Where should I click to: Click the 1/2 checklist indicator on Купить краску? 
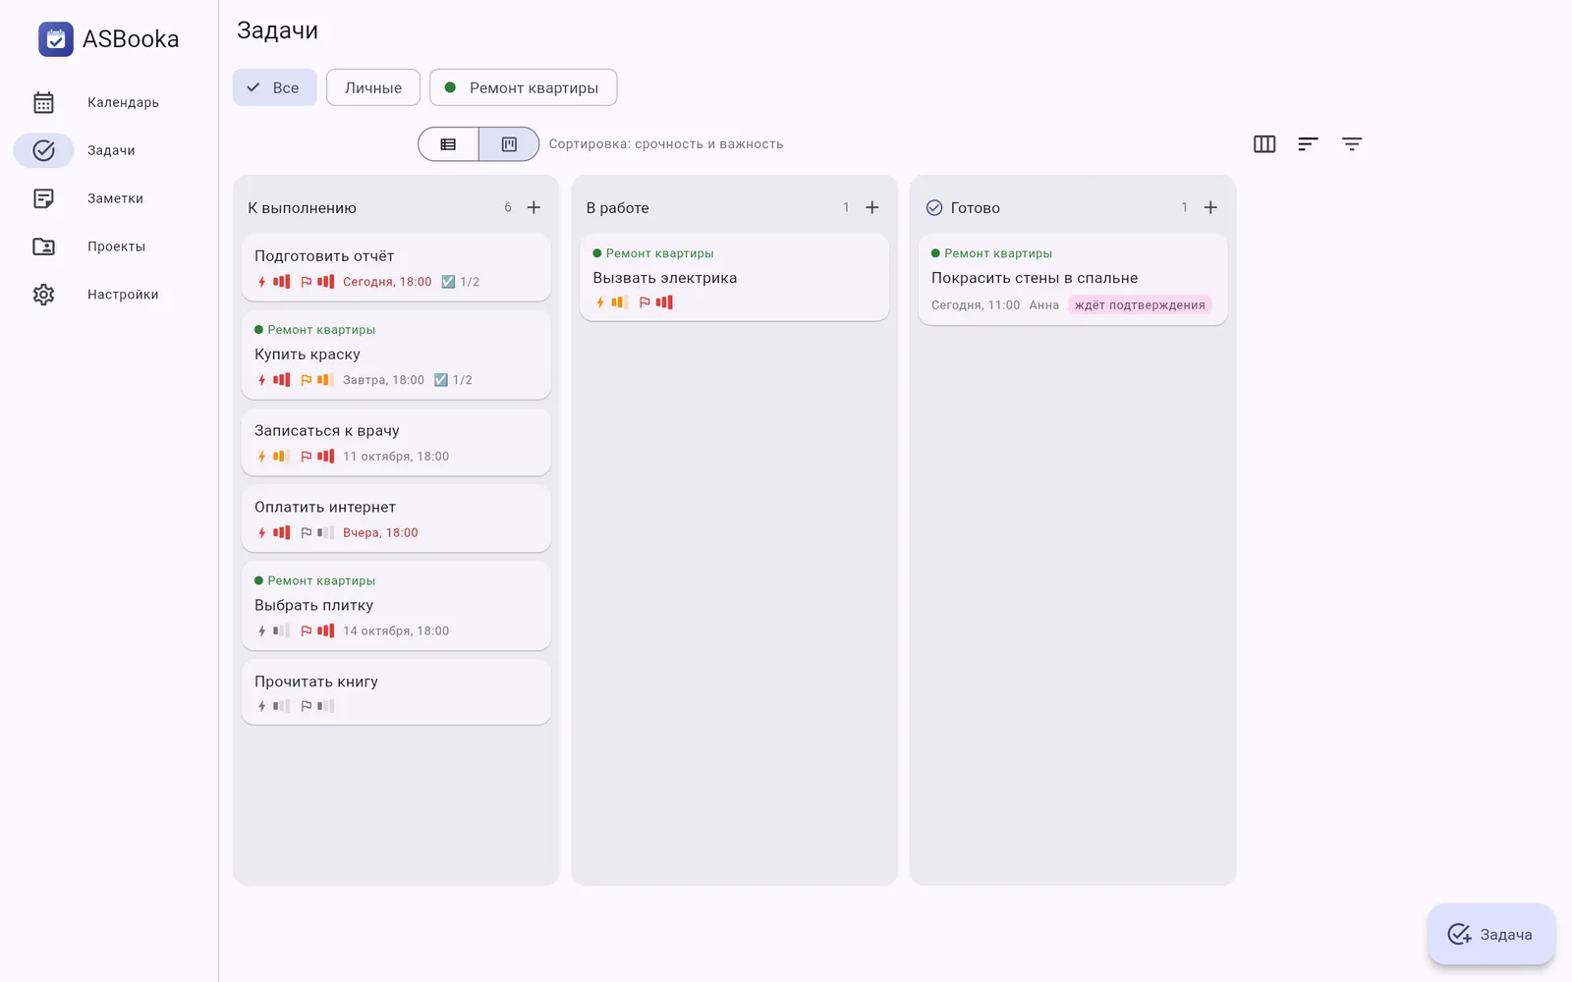[x=453, y=380]
